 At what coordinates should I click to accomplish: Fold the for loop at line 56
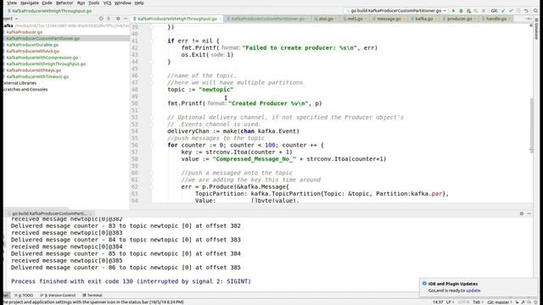point(152,145)
